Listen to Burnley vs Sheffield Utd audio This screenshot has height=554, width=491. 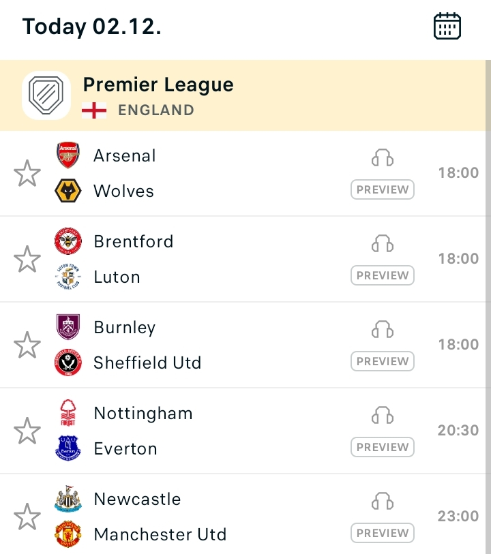(x=383, y=329)
